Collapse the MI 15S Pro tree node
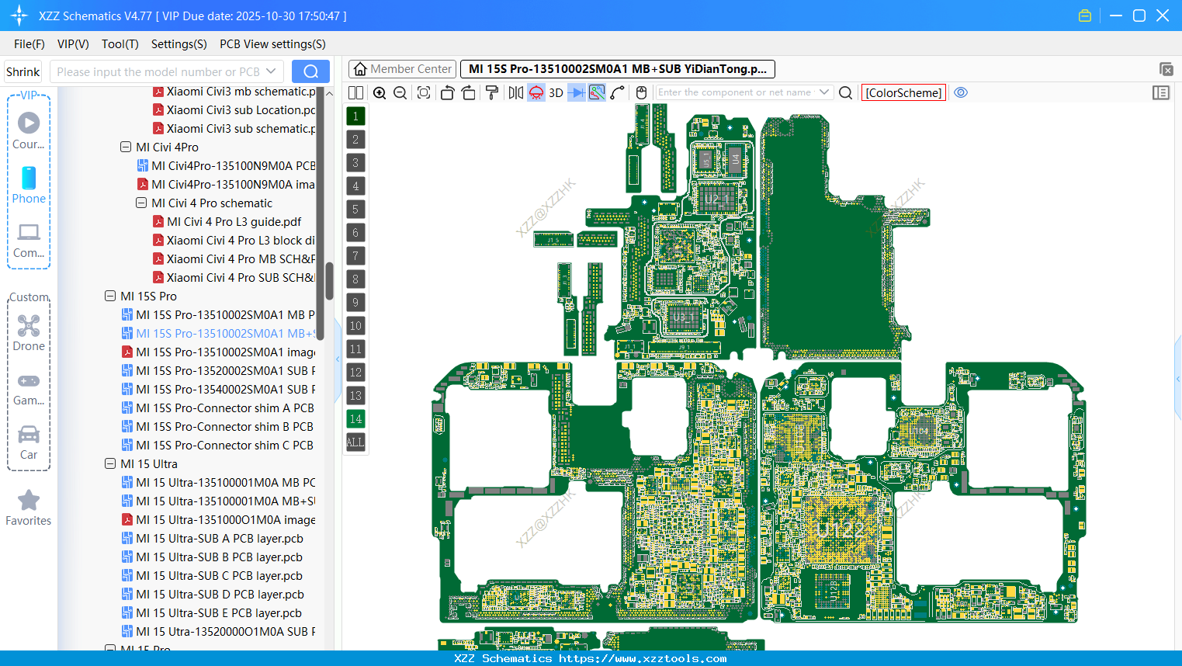The width and height of the screenshot is (1182, 666). coord(110,296)
